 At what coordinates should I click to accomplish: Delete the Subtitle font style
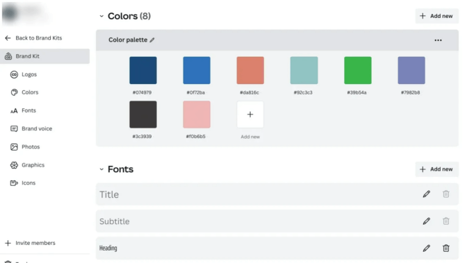tap(446, 221)
